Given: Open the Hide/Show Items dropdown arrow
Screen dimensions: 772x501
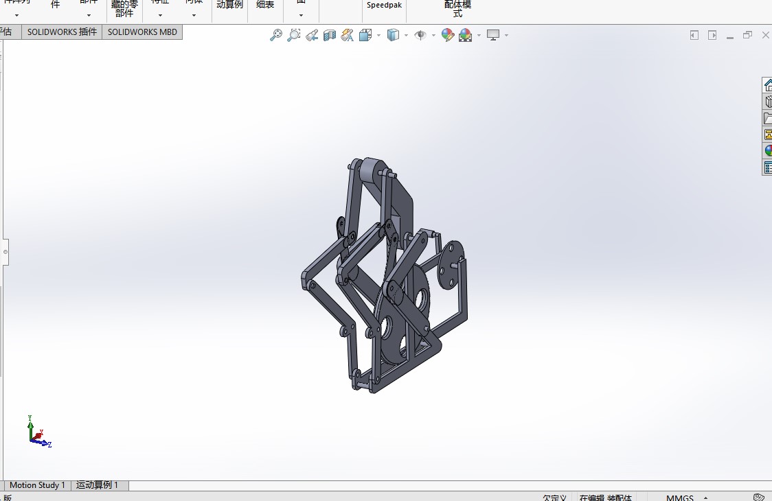Looking at the screenshot, I should point(434,36).
